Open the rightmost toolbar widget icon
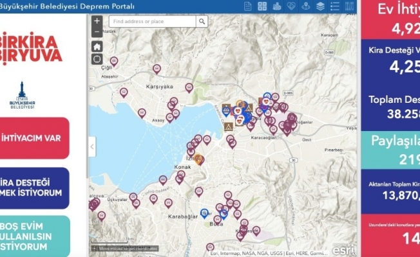This screenshot has width=420, height=257. [349, 6]
